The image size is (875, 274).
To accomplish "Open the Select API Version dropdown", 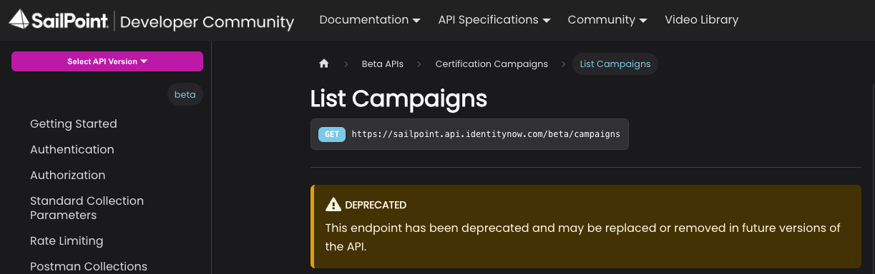I will tap(107, 61).
